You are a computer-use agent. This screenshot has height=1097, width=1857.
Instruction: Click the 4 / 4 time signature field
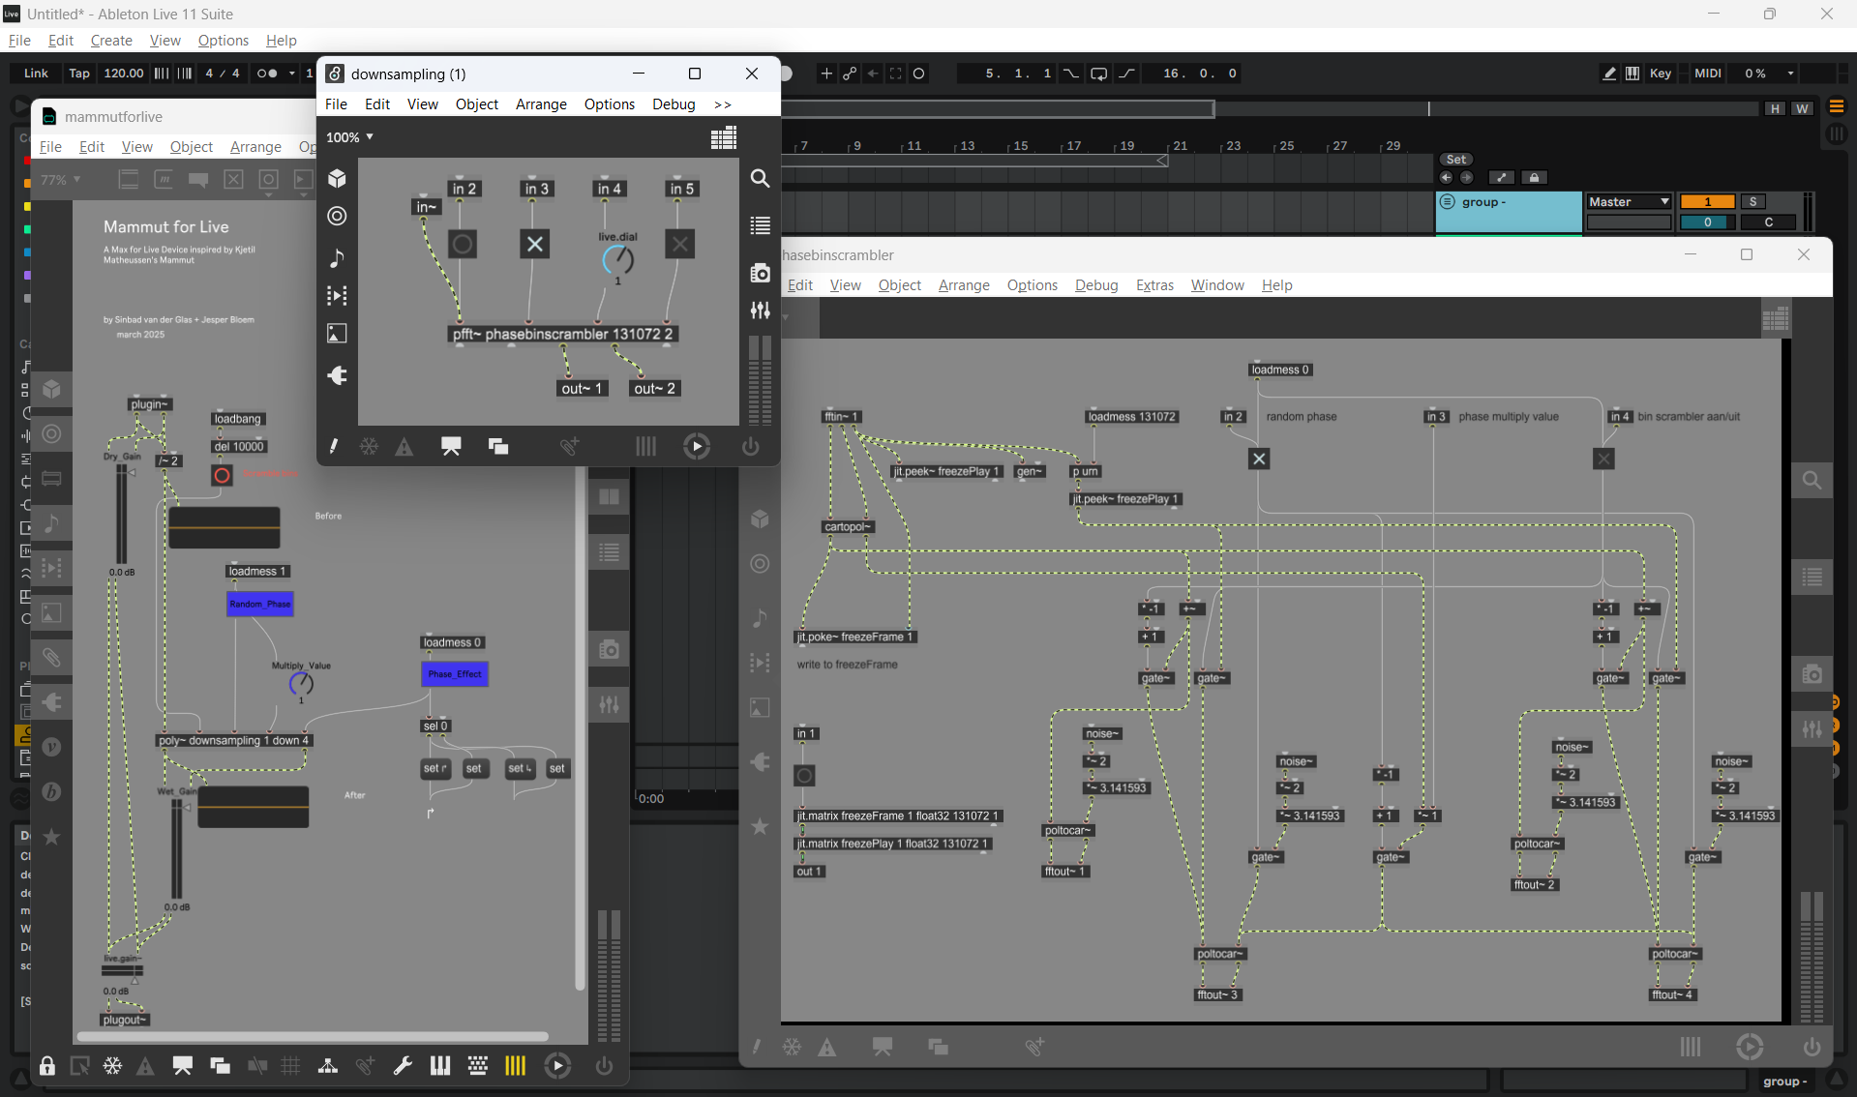[223, 74]
